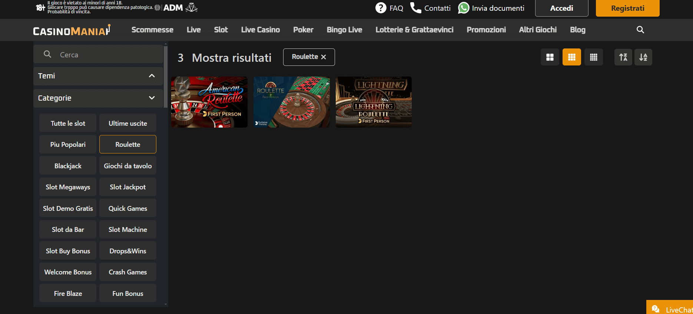Click the WhatsApp Invia documenti icon
693x314 pixels.
click(x=463, y=8)
